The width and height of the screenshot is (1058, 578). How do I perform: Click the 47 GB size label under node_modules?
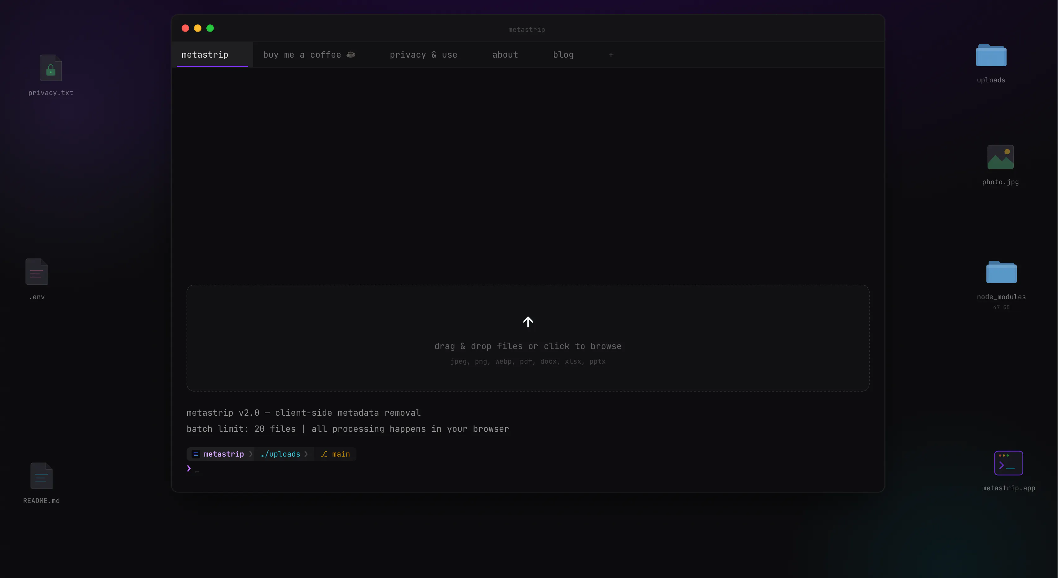1001,308
